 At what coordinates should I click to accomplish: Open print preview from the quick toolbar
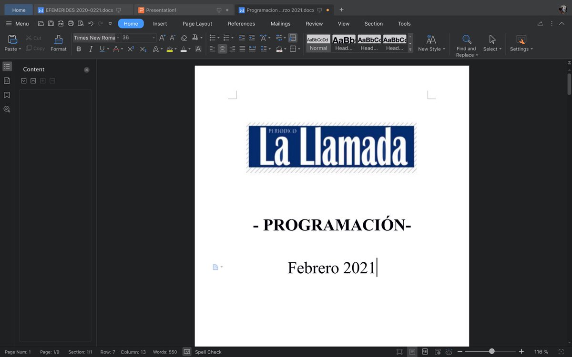81,24
